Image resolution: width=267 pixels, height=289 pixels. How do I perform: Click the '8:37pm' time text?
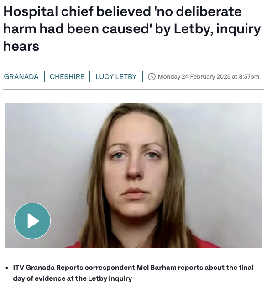point(249,76)
